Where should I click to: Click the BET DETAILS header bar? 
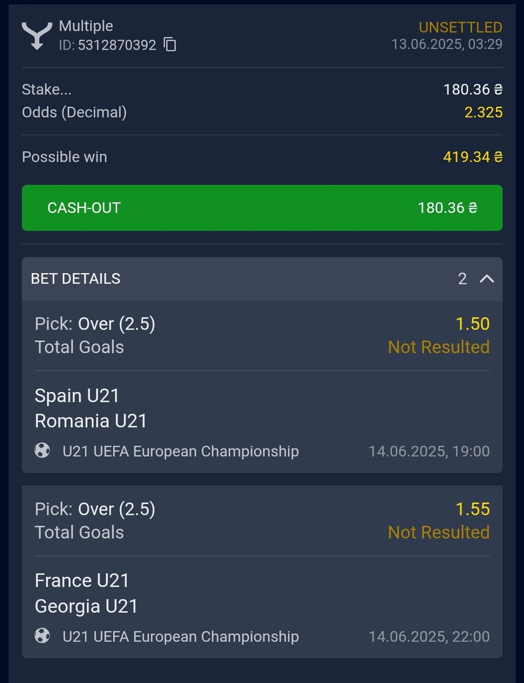262,278
